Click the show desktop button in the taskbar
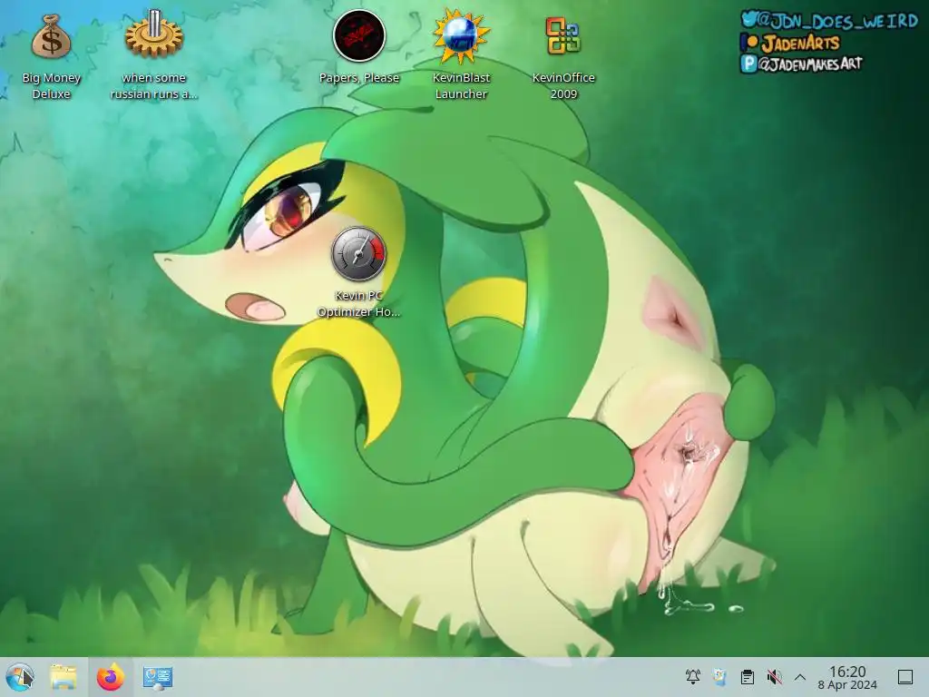Viewport: 929px width, 697px height. tap(905, 677)
